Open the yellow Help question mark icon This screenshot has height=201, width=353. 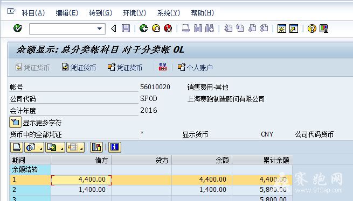point(312,28)
